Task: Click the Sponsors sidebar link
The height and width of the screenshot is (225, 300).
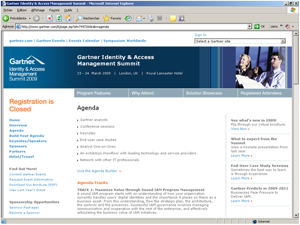Action: pos(18,146)
